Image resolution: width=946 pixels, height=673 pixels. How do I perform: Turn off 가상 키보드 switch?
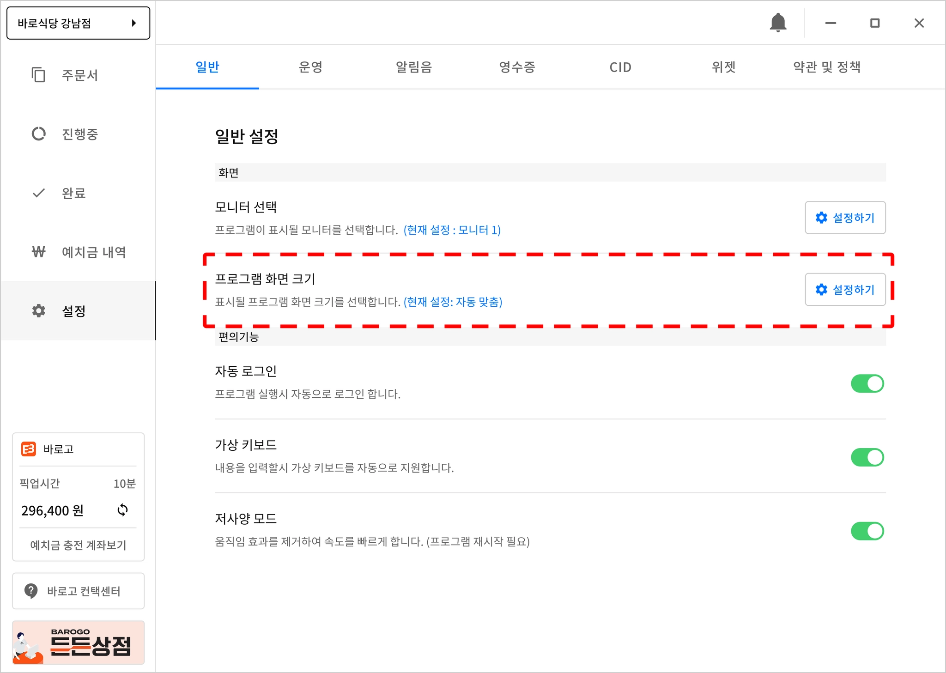pyautogui.click(x=867, y=457)
